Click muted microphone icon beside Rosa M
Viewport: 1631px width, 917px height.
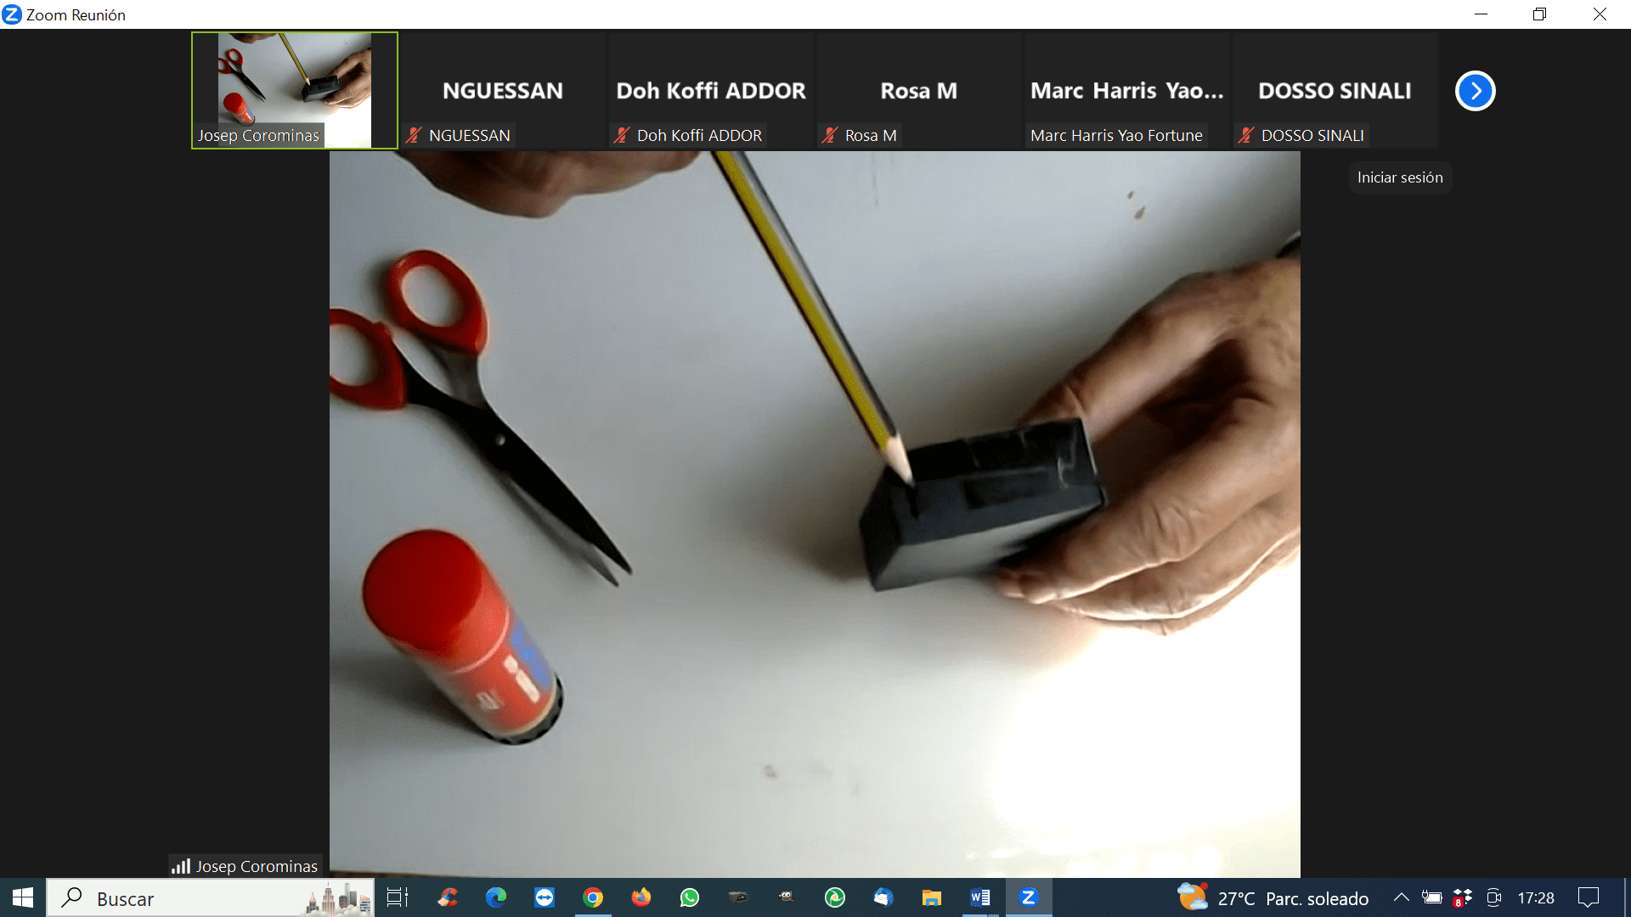pos(830,135)
